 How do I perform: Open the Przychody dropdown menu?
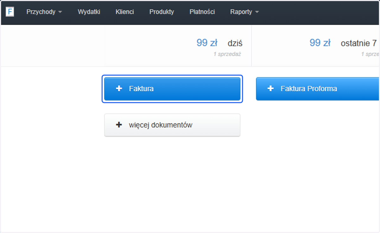point(44,12)
